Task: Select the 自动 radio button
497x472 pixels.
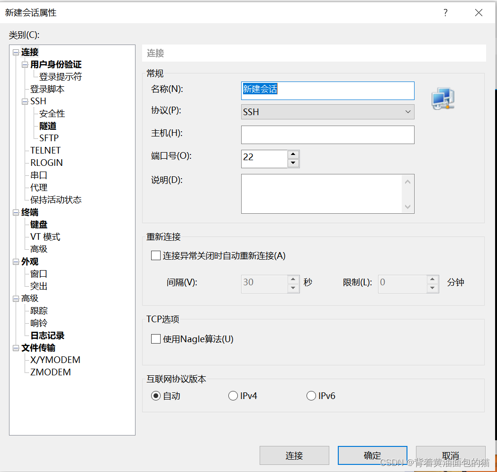Action: 155,396
